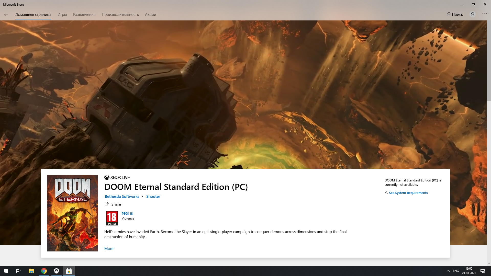491x276 pixels.
Task: Click the 'currently not available' notice
Action: tap(413, 182)
